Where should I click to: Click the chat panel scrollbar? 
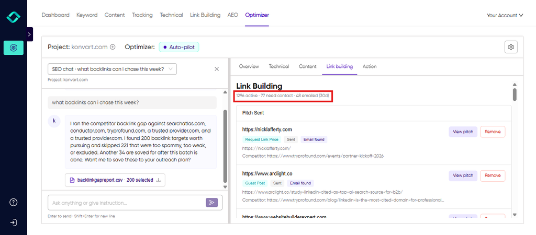(x=225, y=146)
